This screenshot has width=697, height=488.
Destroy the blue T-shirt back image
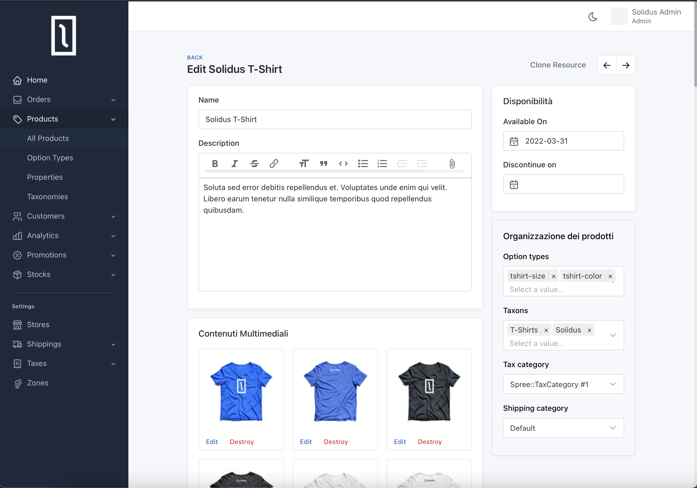click(x=336, y=442)
